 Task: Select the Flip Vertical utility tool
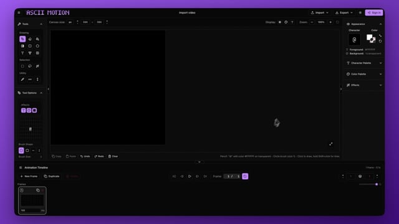pos(37,79)
